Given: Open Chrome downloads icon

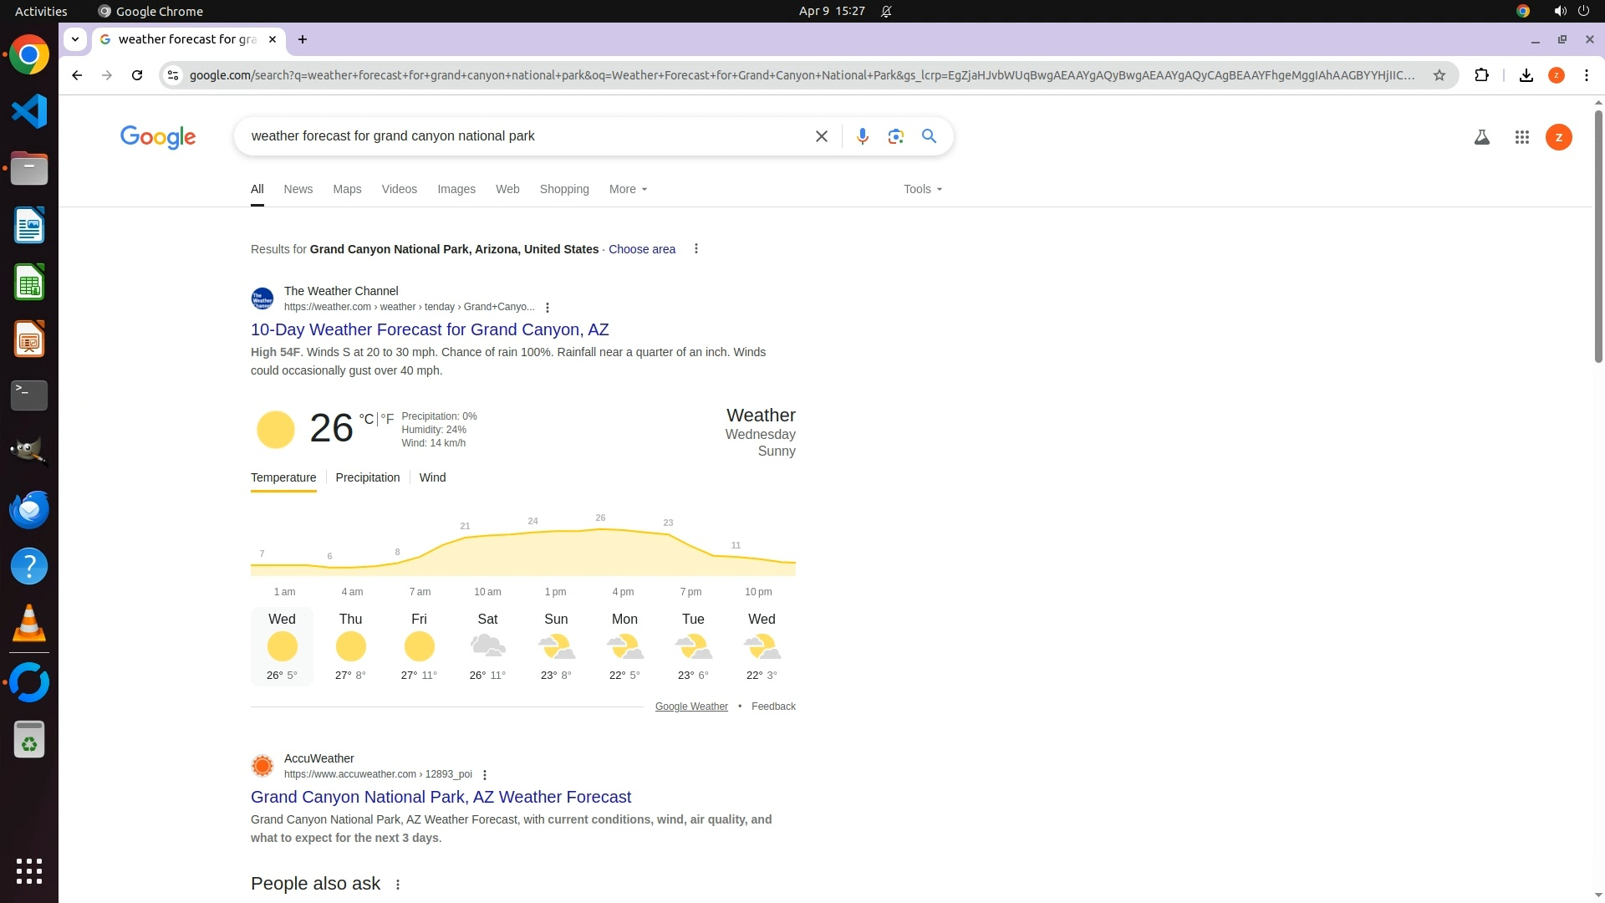Looking at the screenshot, I should coord(1526,75).
